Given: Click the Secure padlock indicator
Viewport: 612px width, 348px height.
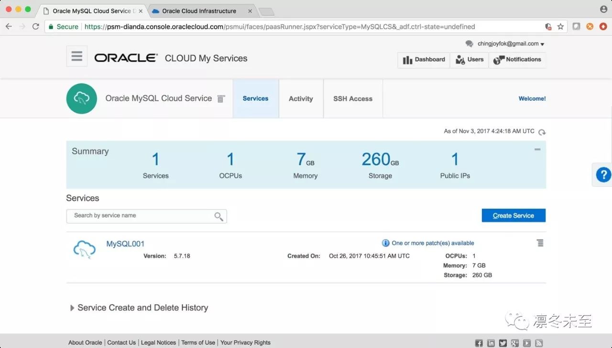Looking at the screenshot, I should [64, 27].
